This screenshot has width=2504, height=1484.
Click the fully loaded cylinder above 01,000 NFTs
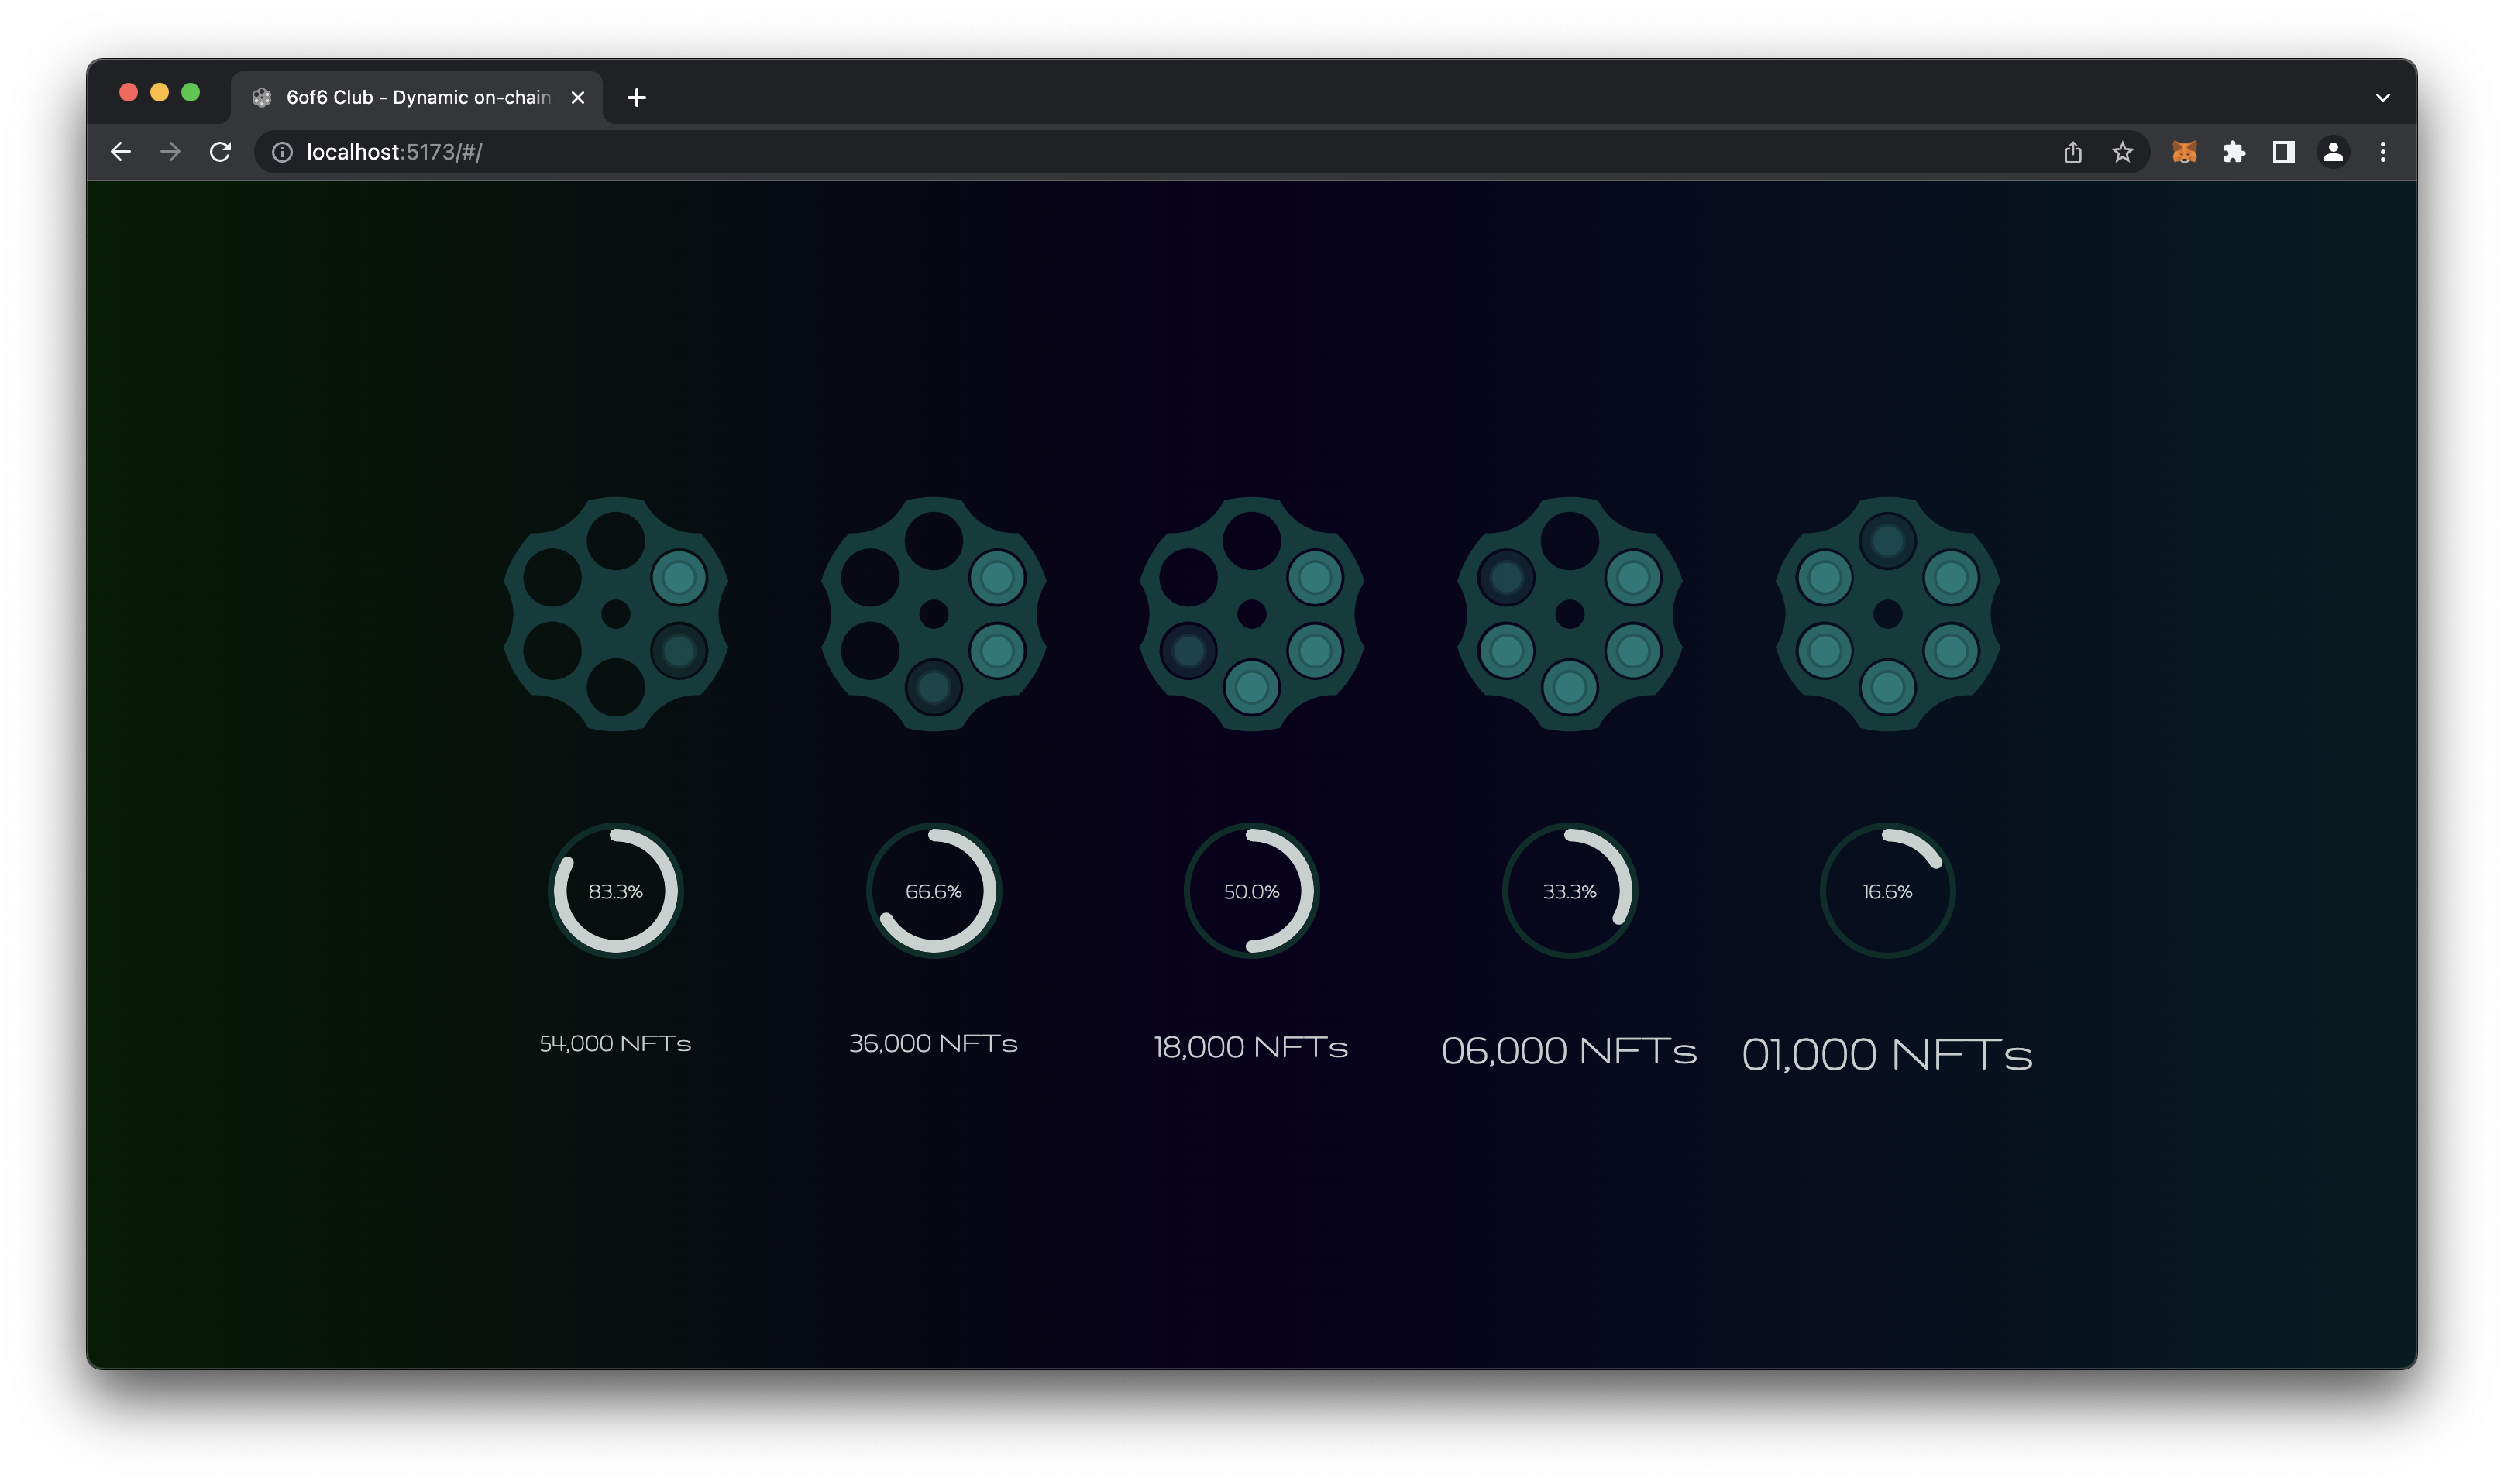pos(1887,614)
